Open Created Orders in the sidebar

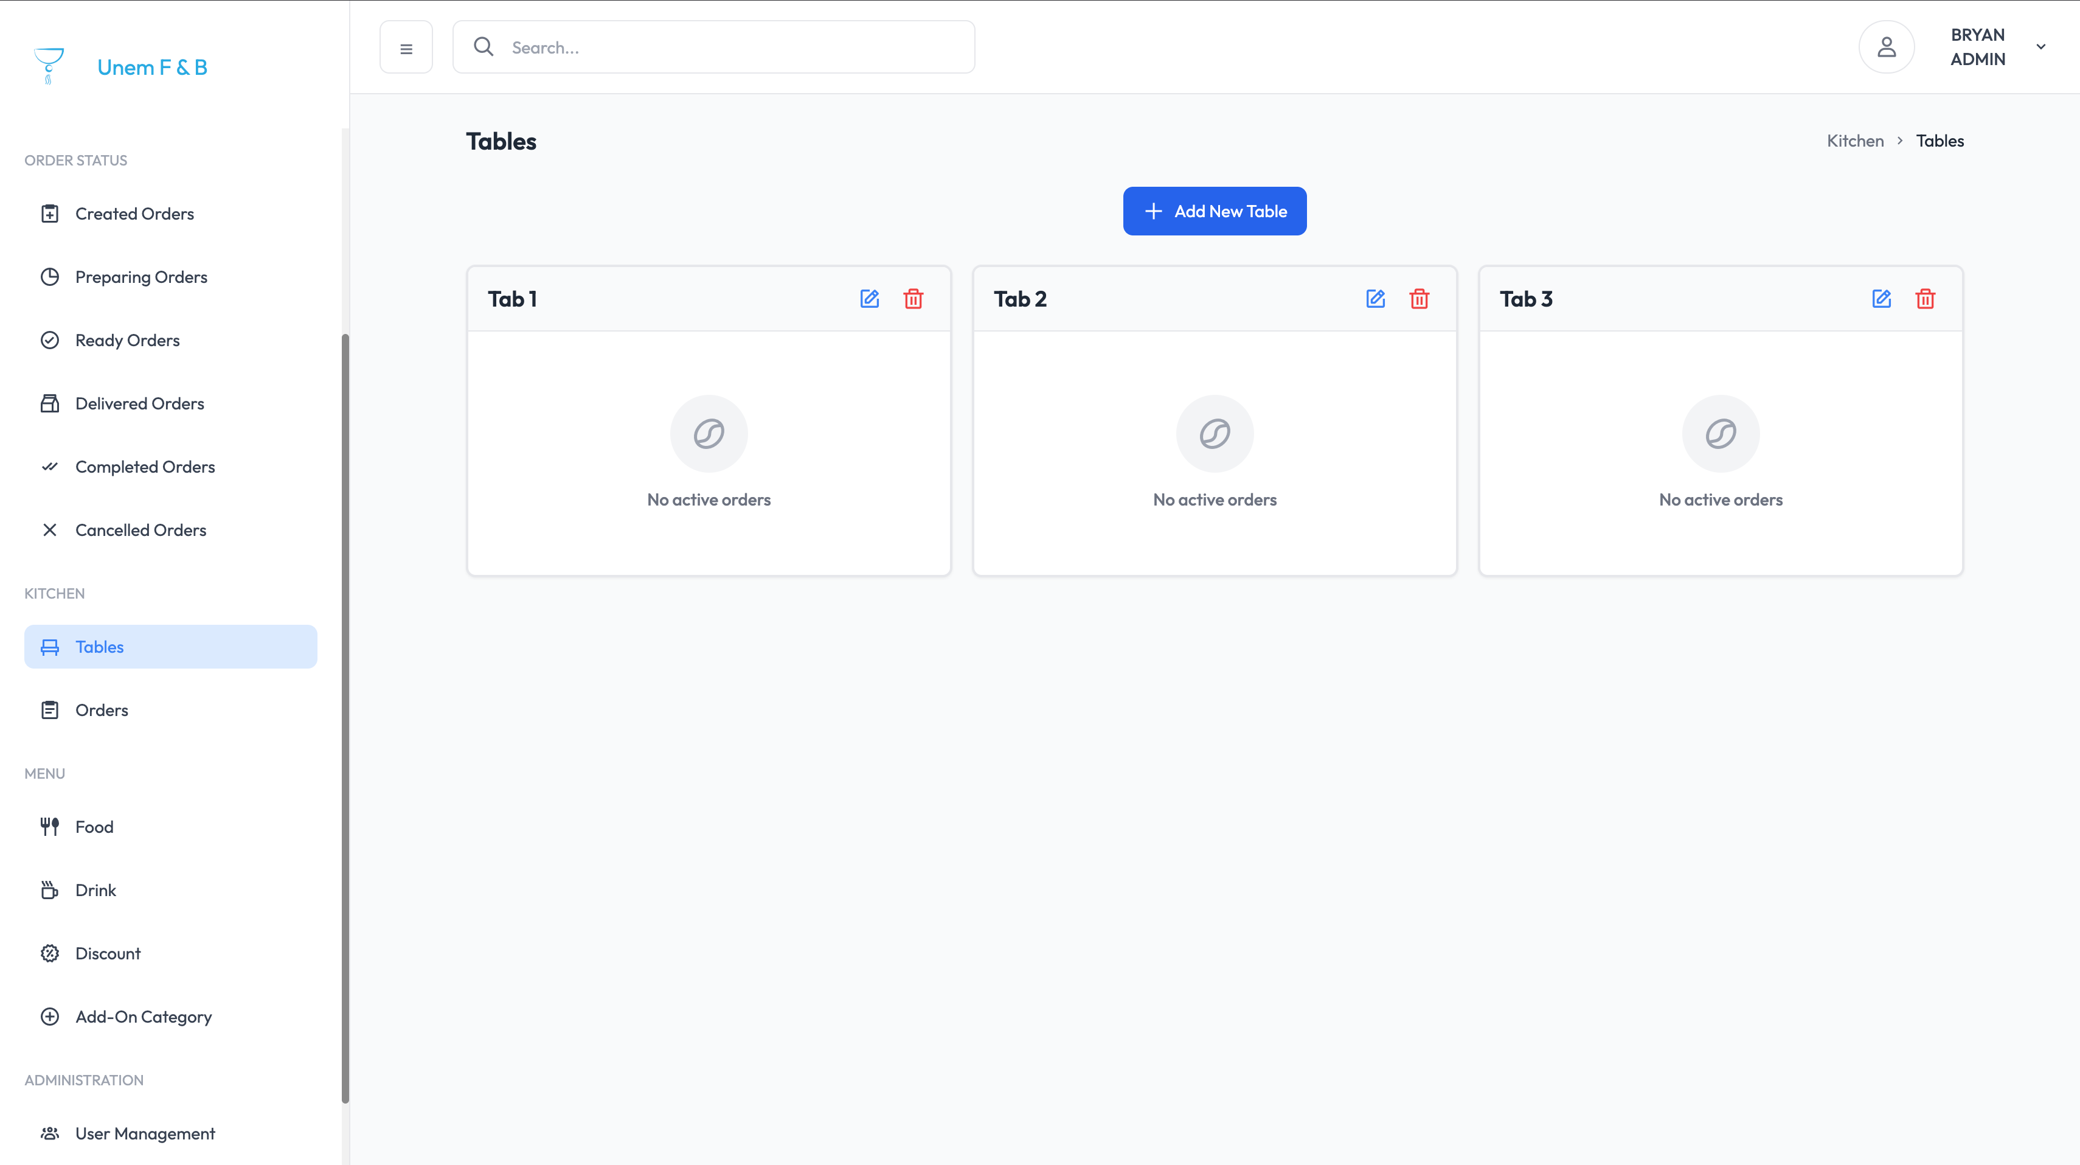[170, 214]
